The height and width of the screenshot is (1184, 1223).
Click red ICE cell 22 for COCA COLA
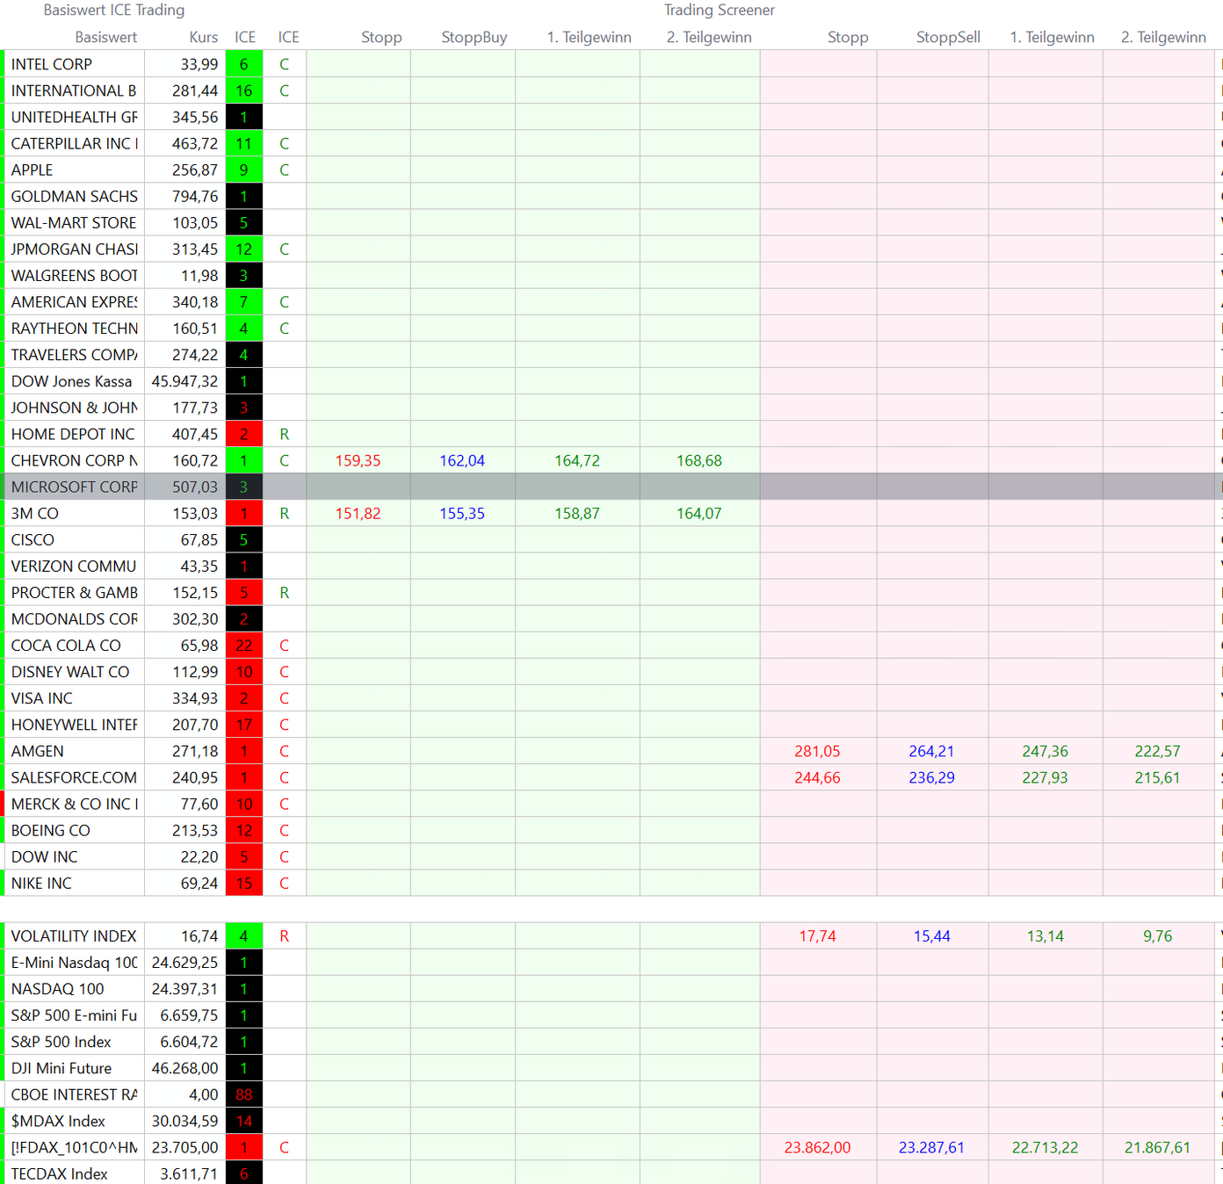(243, 646)
